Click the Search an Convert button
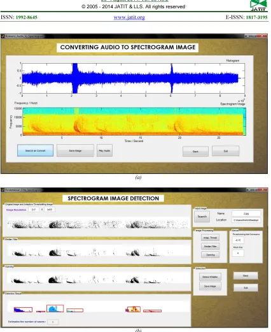 [35, 150]
